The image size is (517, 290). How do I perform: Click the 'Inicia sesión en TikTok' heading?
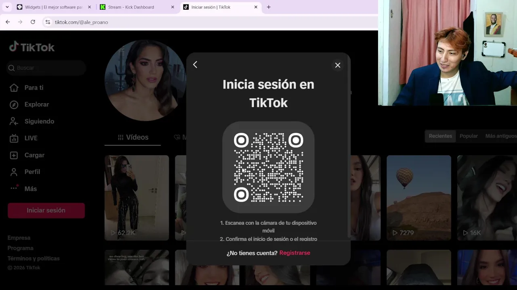click(268, 93)
